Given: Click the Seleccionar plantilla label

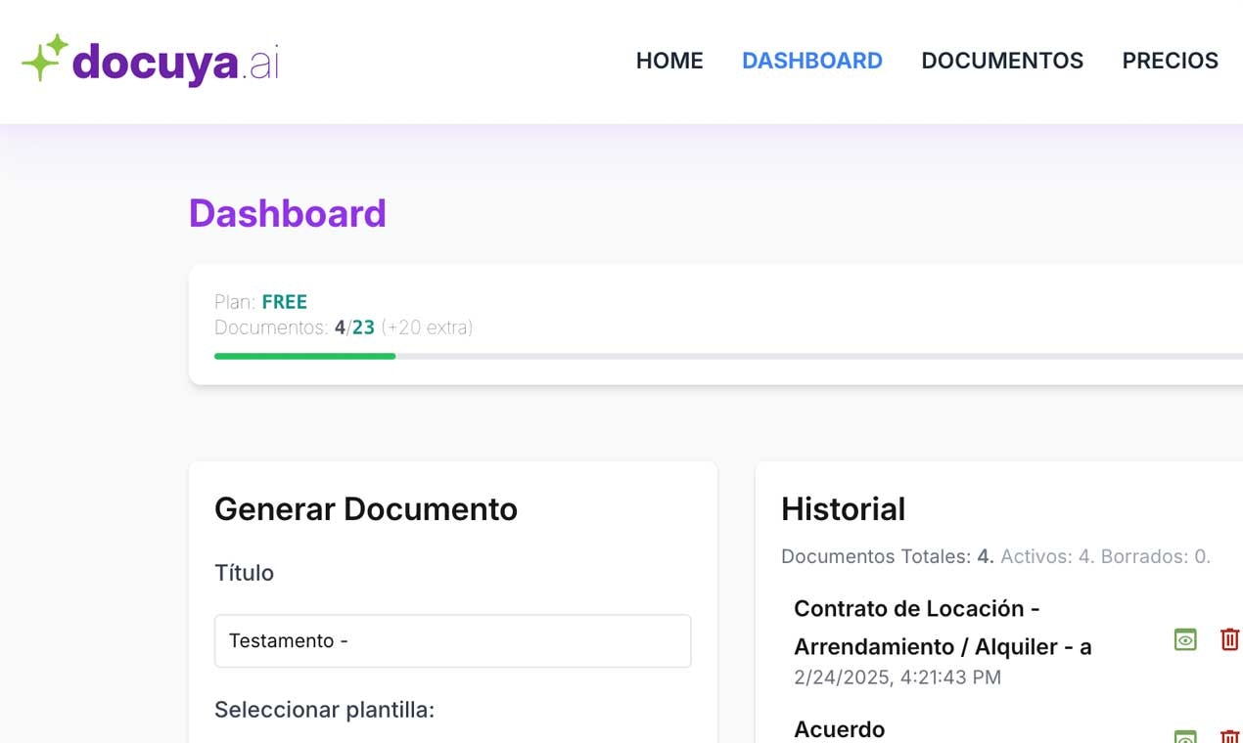Looking at the screenshot, I should [x=324, y=710].
